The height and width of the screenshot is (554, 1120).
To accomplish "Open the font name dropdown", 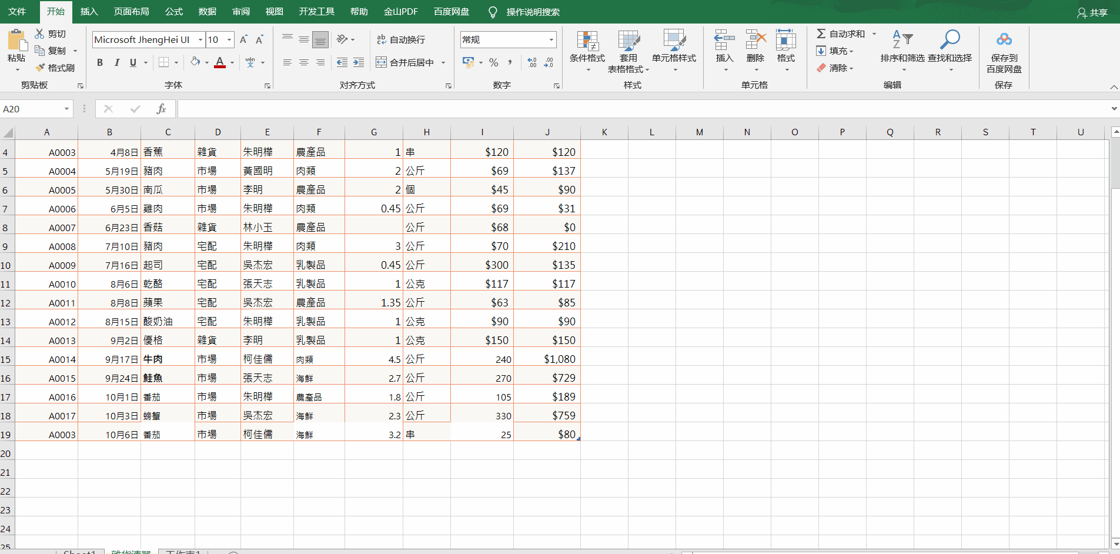I will pyautogui.click(x=200, y=39).
